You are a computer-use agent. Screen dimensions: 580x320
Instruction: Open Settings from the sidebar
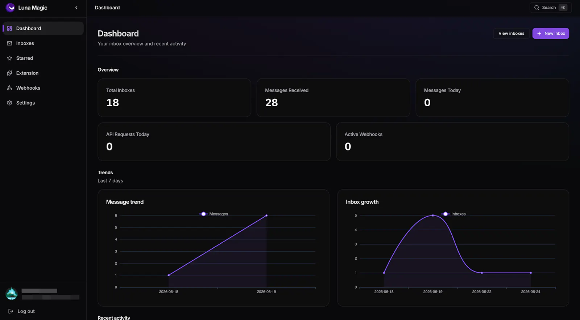pos(43,103)
